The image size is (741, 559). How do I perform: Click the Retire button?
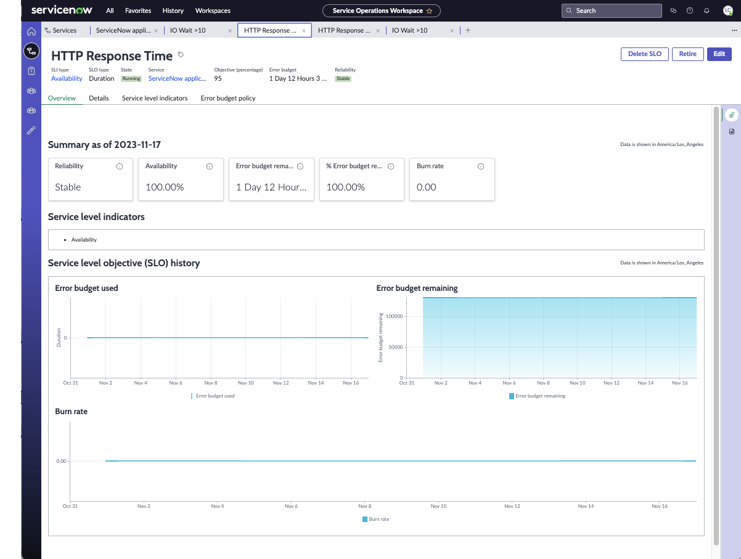click(688, 54)
